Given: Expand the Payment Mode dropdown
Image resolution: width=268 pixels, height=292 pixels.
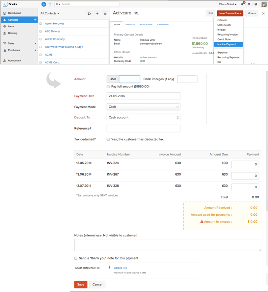Looking at the screenshot, I should point(144,107).
